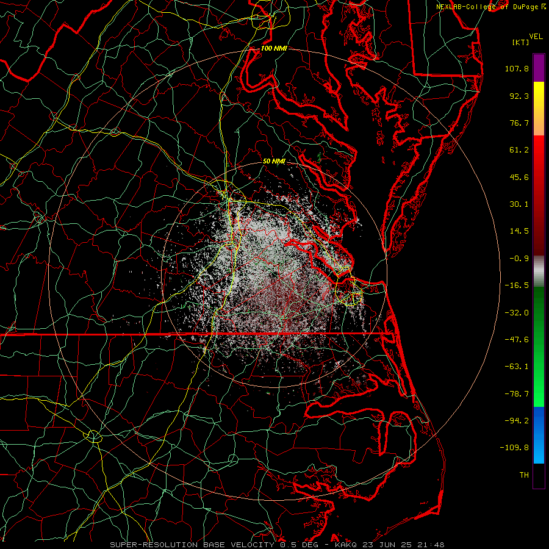The height and width of the screenshot is (549, 549).
Task: Click the blue segment of velocity color bar
Action: pyautogui.click(x=539, y=435)
